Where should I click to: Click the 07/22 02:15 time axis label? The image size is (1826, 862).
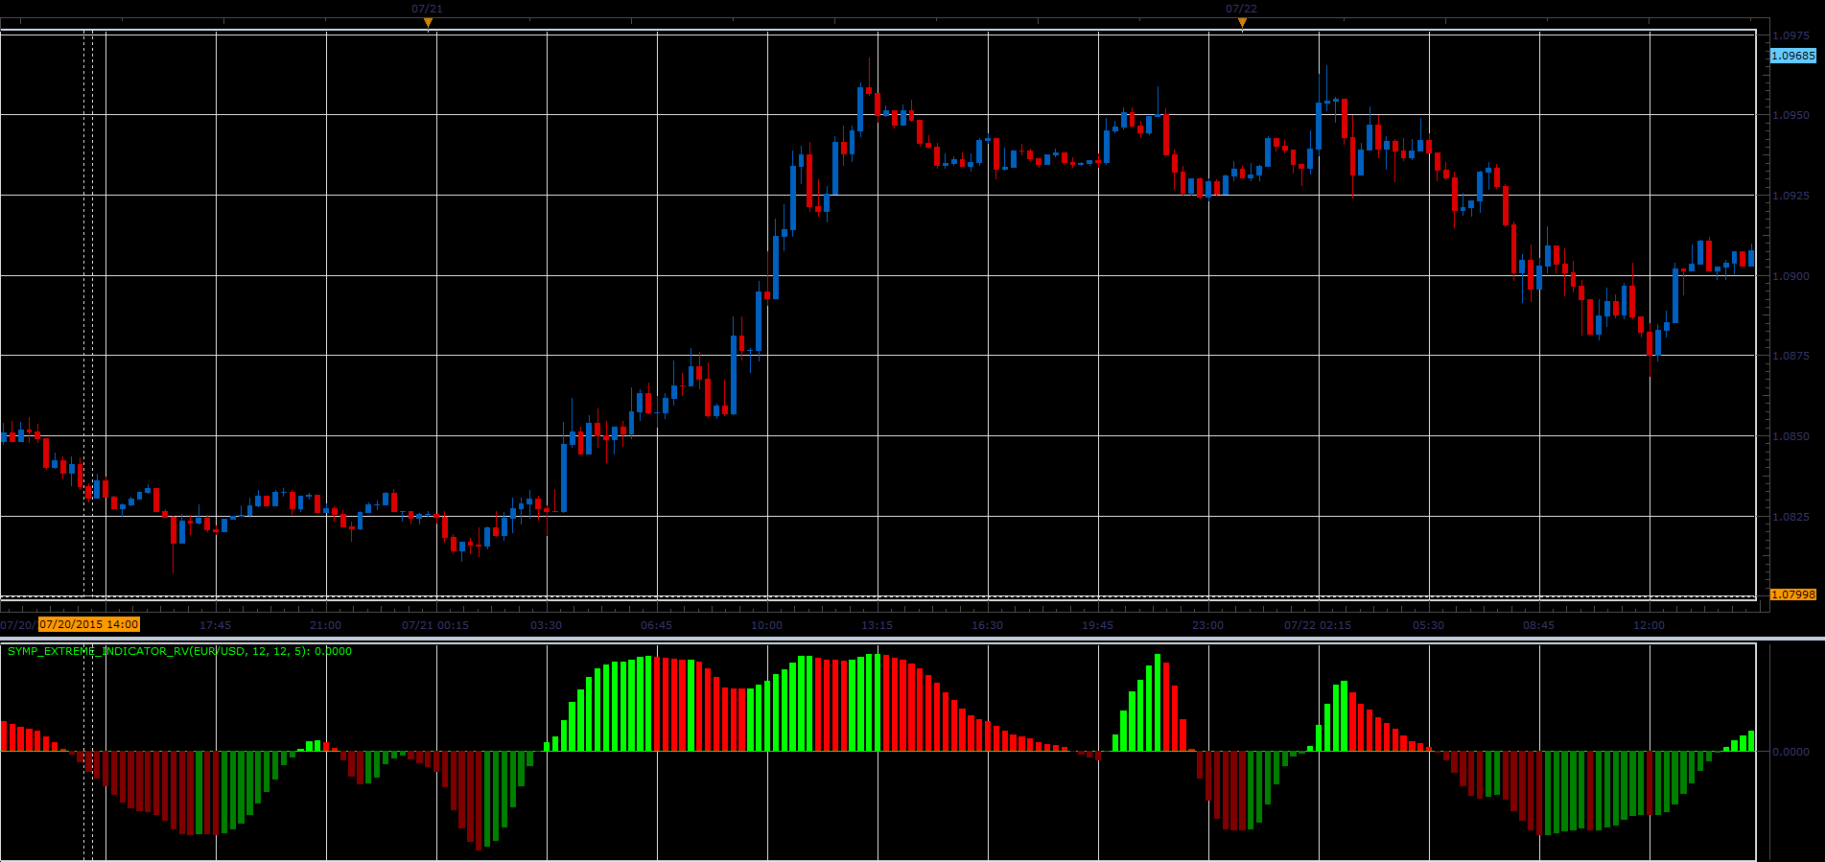1318,625
